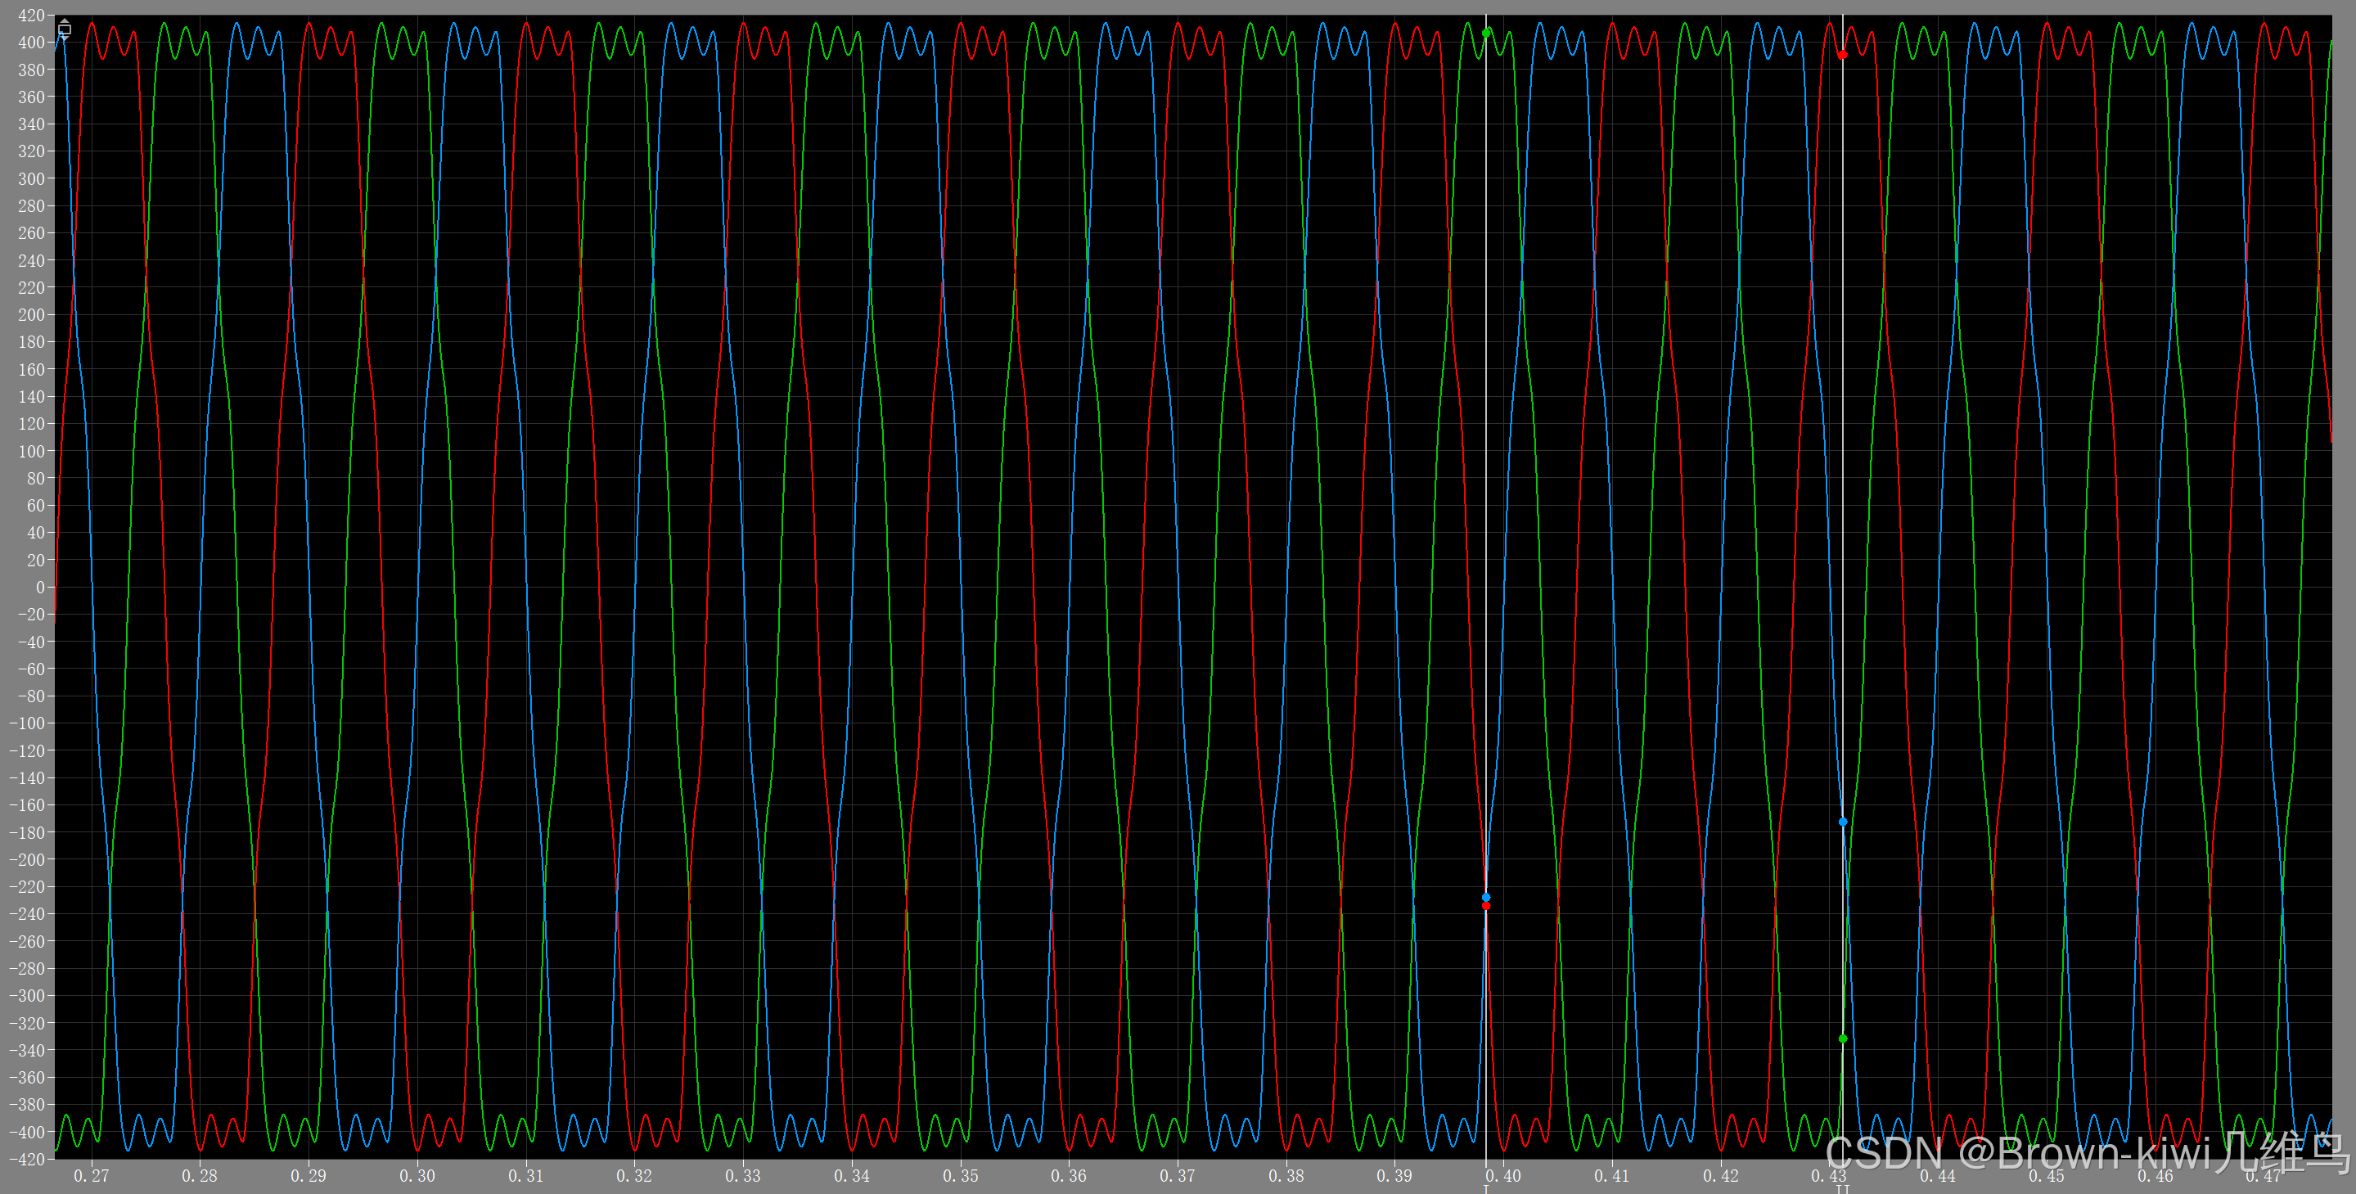Image resolution: width=2356 pixels, height=1194 pixels.
Task: Click red data marker on cursor I
Action: 1485,906
